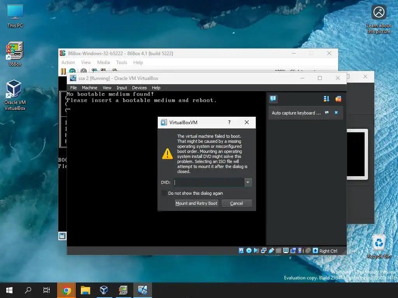The height and width of the screenshot is (298, 398).
Task: Select the Oracle VM VirtualBox desktop shortcut
Action: (x=15, y=95)
